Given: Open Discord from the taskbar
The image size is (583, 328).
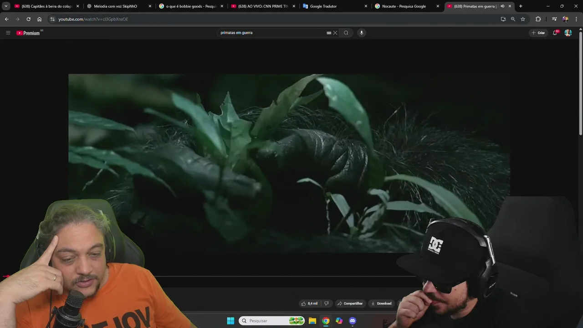Looking at the screenshot, I should [352, 321].
